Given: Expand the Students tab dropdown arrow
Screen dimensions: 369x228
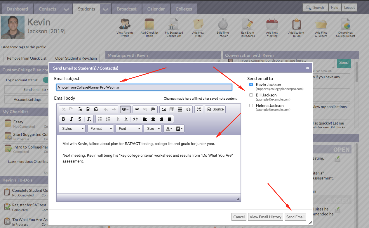Looking at the screenshot, I should pos(105,9).
